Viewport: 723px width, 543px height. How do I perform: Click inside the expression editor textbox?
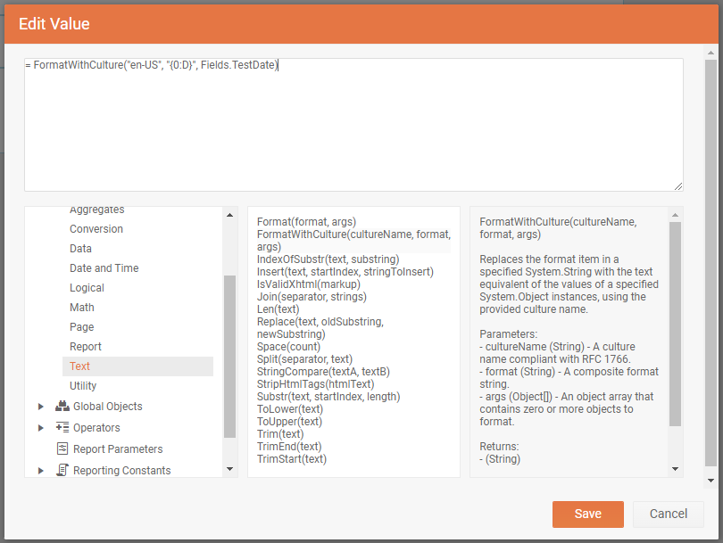coord(353,125)
